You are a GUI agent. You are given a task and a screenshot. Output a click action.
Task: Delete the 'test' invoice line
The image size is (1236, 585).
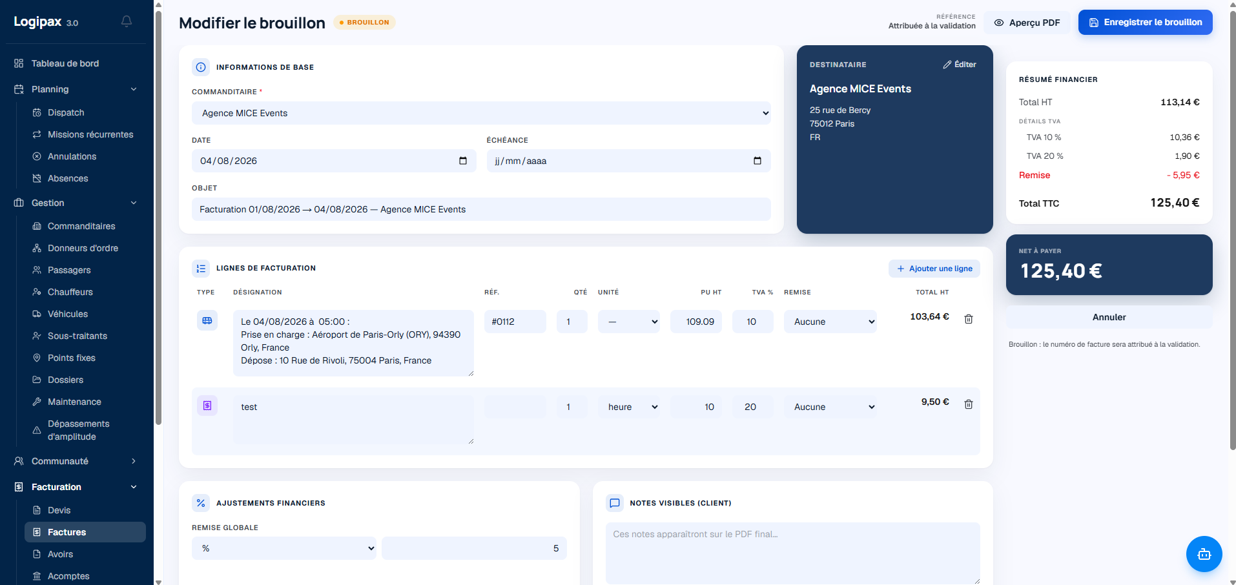969,404
